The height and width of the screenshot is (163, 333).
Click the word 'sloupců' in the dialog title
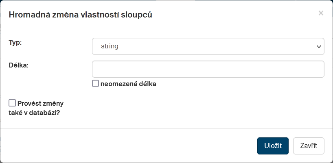tap(139, 15)
